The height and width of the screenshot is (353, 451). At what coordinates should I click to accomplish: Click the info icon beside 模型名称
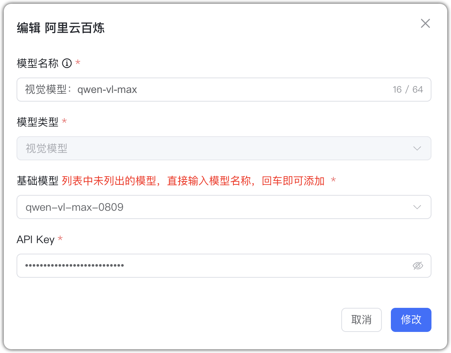(x=67, y=63)
